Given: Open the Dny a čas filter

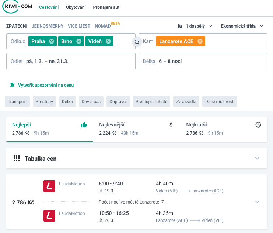Looking at the screenshot, I should (x=91, y=101).
